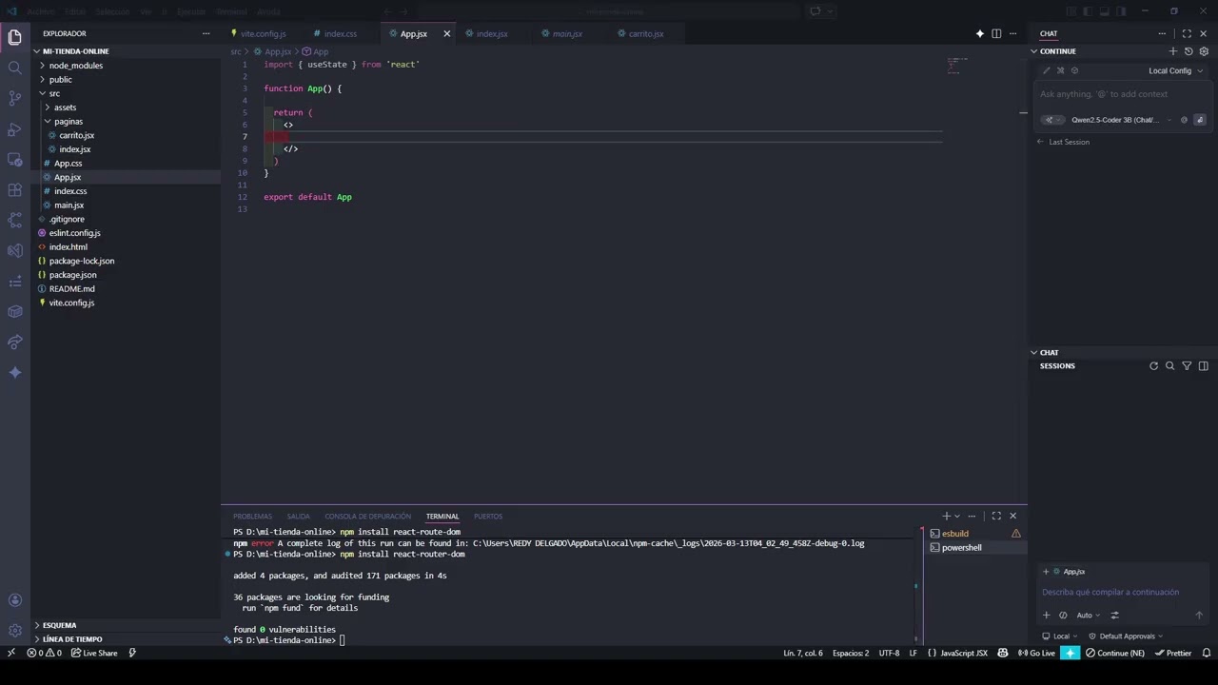1218x685 pixels.
Task: Toggle sessions side-by-side layout icon
Action: point(1204,366)
